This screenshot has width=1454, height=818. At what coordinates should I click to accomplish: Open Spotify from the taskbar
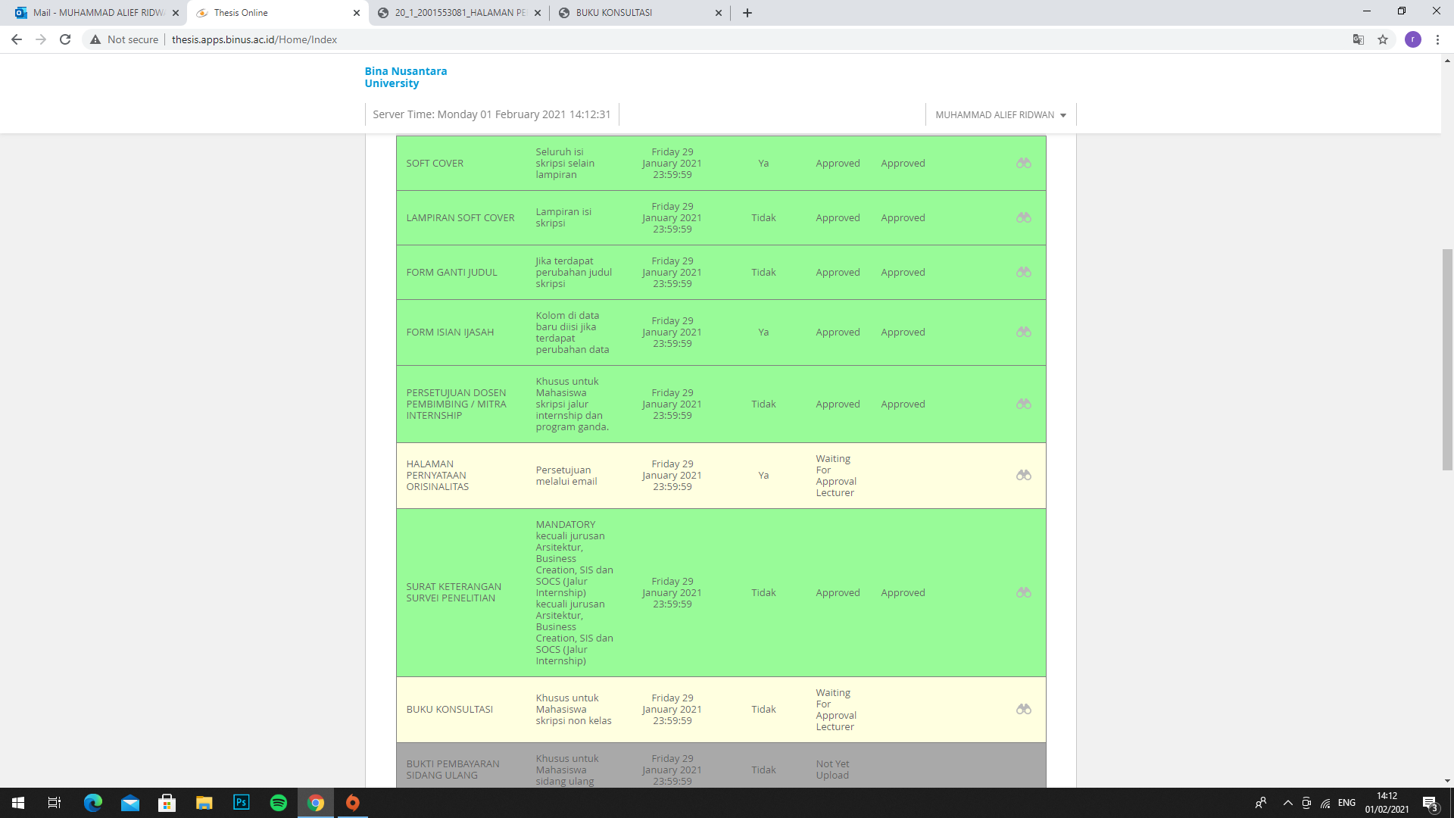pos(279,803)
